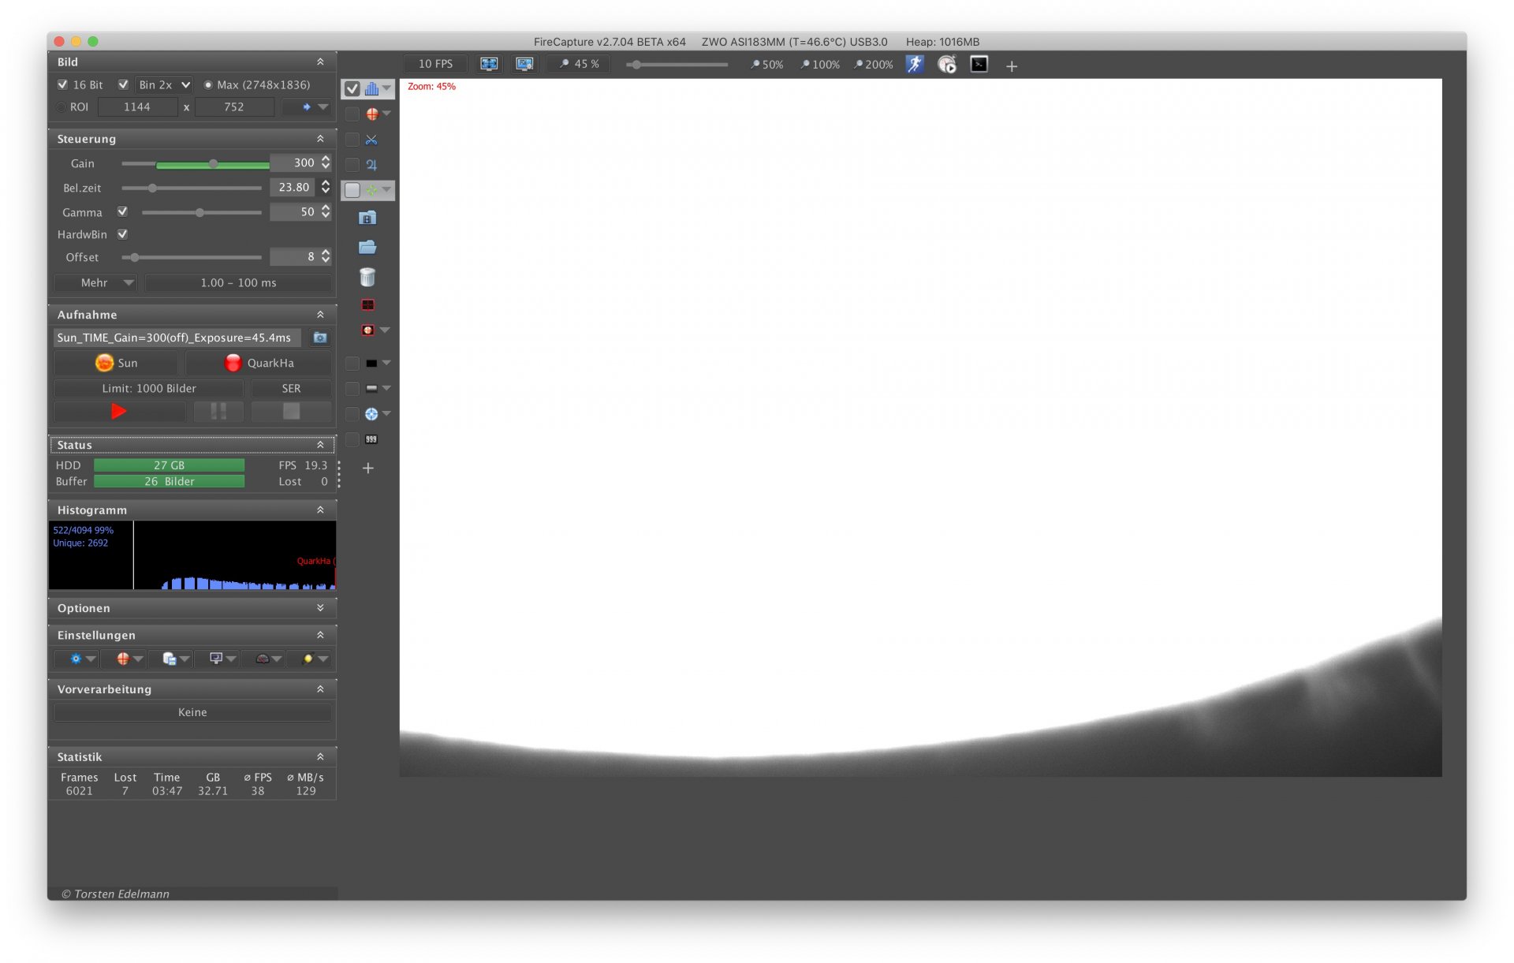This screenshot has width=1514, height=963.
Task: Enable the autoguiding tool checkbox
Action: point(352,190)
